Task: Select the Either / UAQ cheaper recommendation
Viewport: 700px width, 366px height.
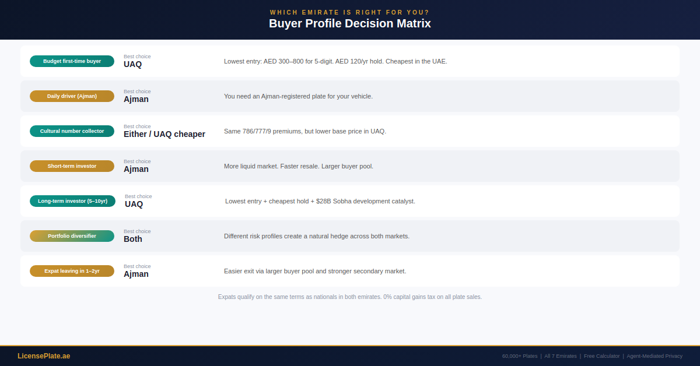Action: [x=164, y=134]
